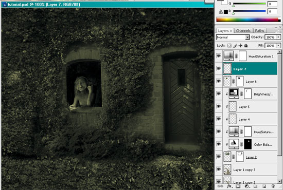Click G value input field
283x190 pixels.
pos(272,4)
